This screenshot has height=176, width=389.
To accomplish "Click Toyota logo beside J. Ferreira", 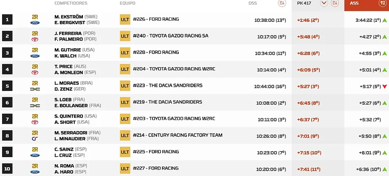I will (x=35, y=39).
